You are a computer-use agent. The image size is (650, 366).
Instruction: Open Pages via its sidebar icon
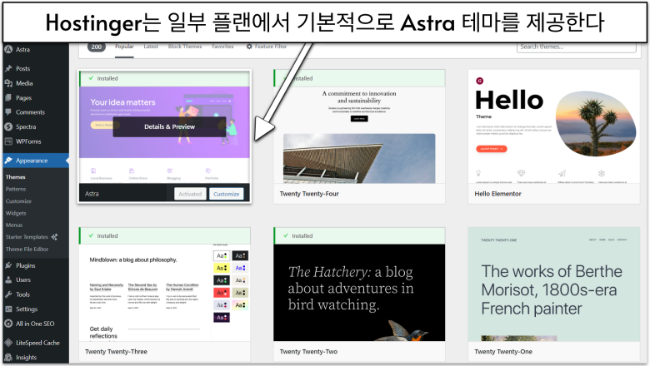click(7, 97)
